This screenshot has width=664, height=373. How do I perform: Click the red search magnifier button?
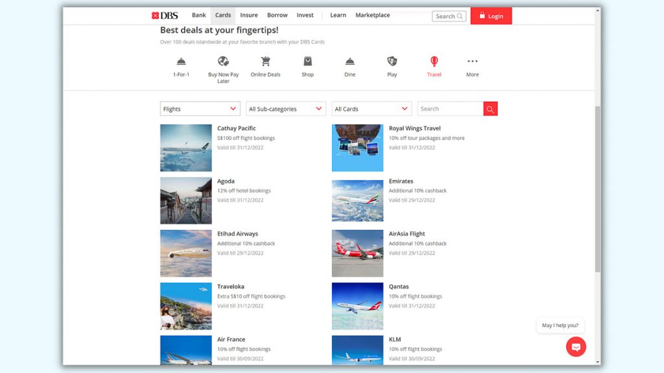[x=490, y=109]
